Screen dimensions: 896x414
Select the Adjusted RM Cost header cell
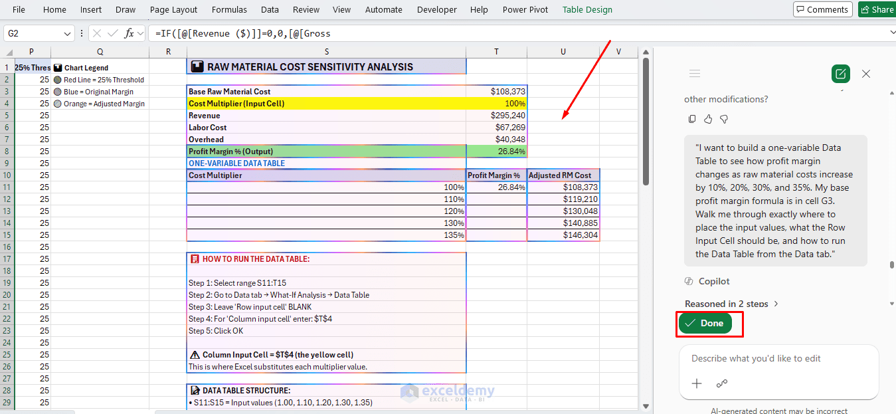[564, 175]
